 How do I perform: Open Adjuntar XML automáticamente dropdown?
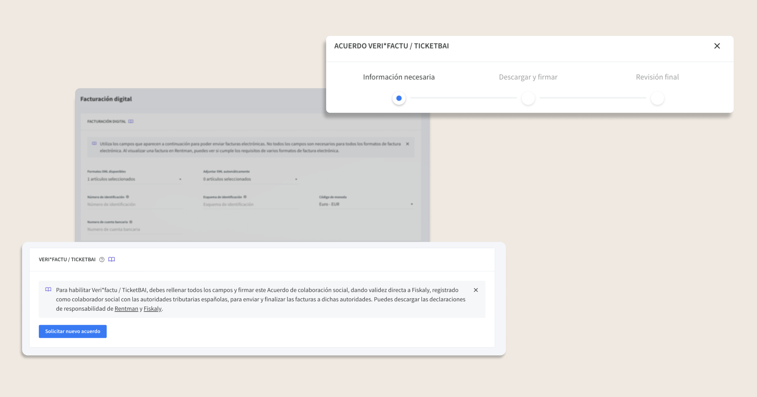coord(250,179)
